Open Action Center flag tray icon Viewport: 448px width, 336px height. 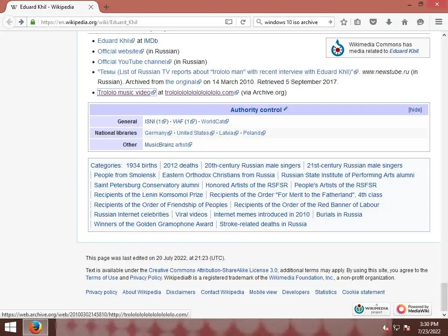click(x=407, y=328)
